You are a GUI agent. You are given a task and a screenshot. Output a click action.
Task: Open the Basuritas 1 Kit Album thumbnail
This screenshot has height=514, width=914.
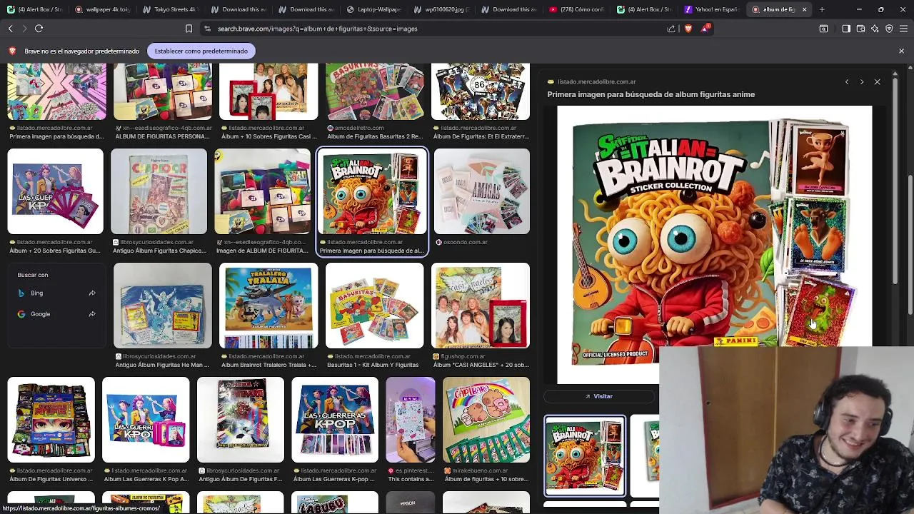coord(374,306)
